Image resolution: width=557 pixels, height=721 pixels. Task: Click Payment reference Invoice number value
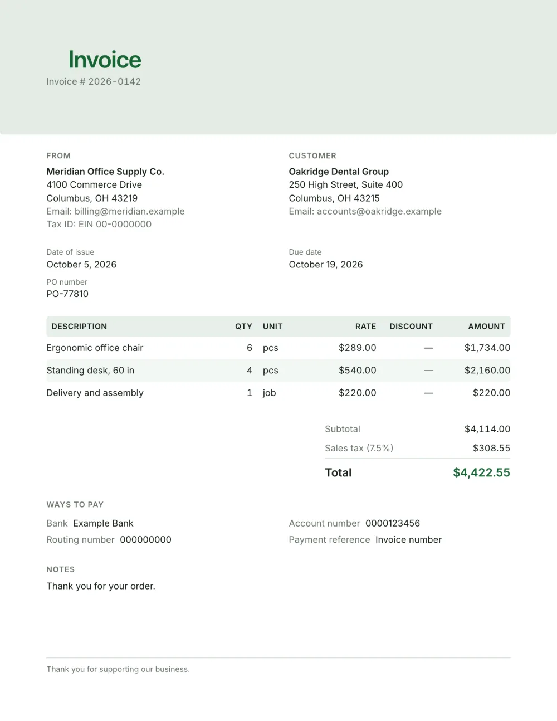(408, 539)
